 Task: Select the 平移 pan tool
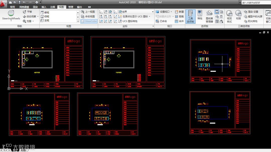tap(27, 12)
